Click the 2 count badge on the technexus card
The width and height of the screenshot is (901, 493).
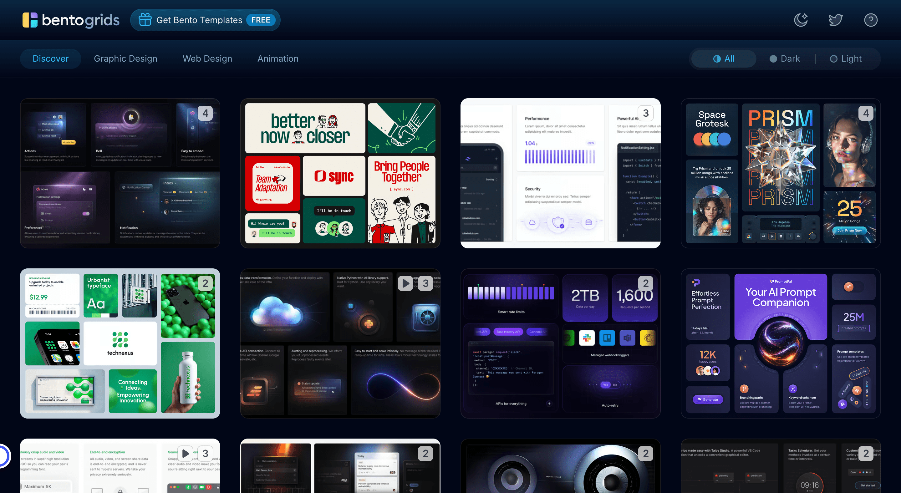click(x=205, y=283)
